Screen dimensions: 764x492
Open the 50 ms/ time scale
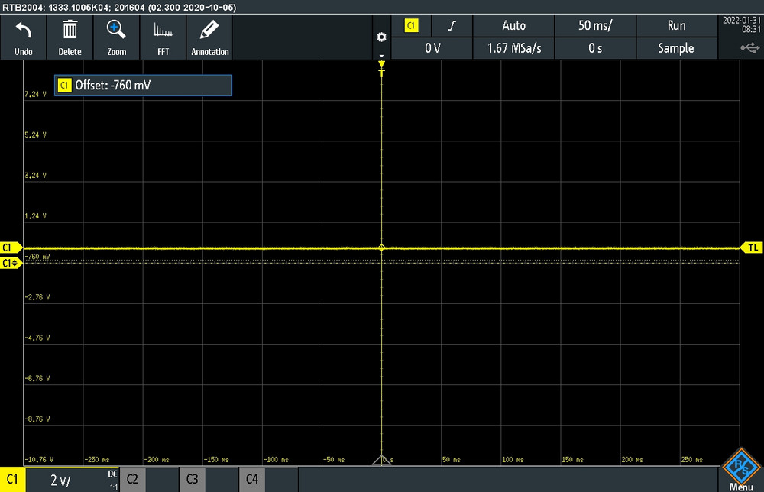click(595, 26)
